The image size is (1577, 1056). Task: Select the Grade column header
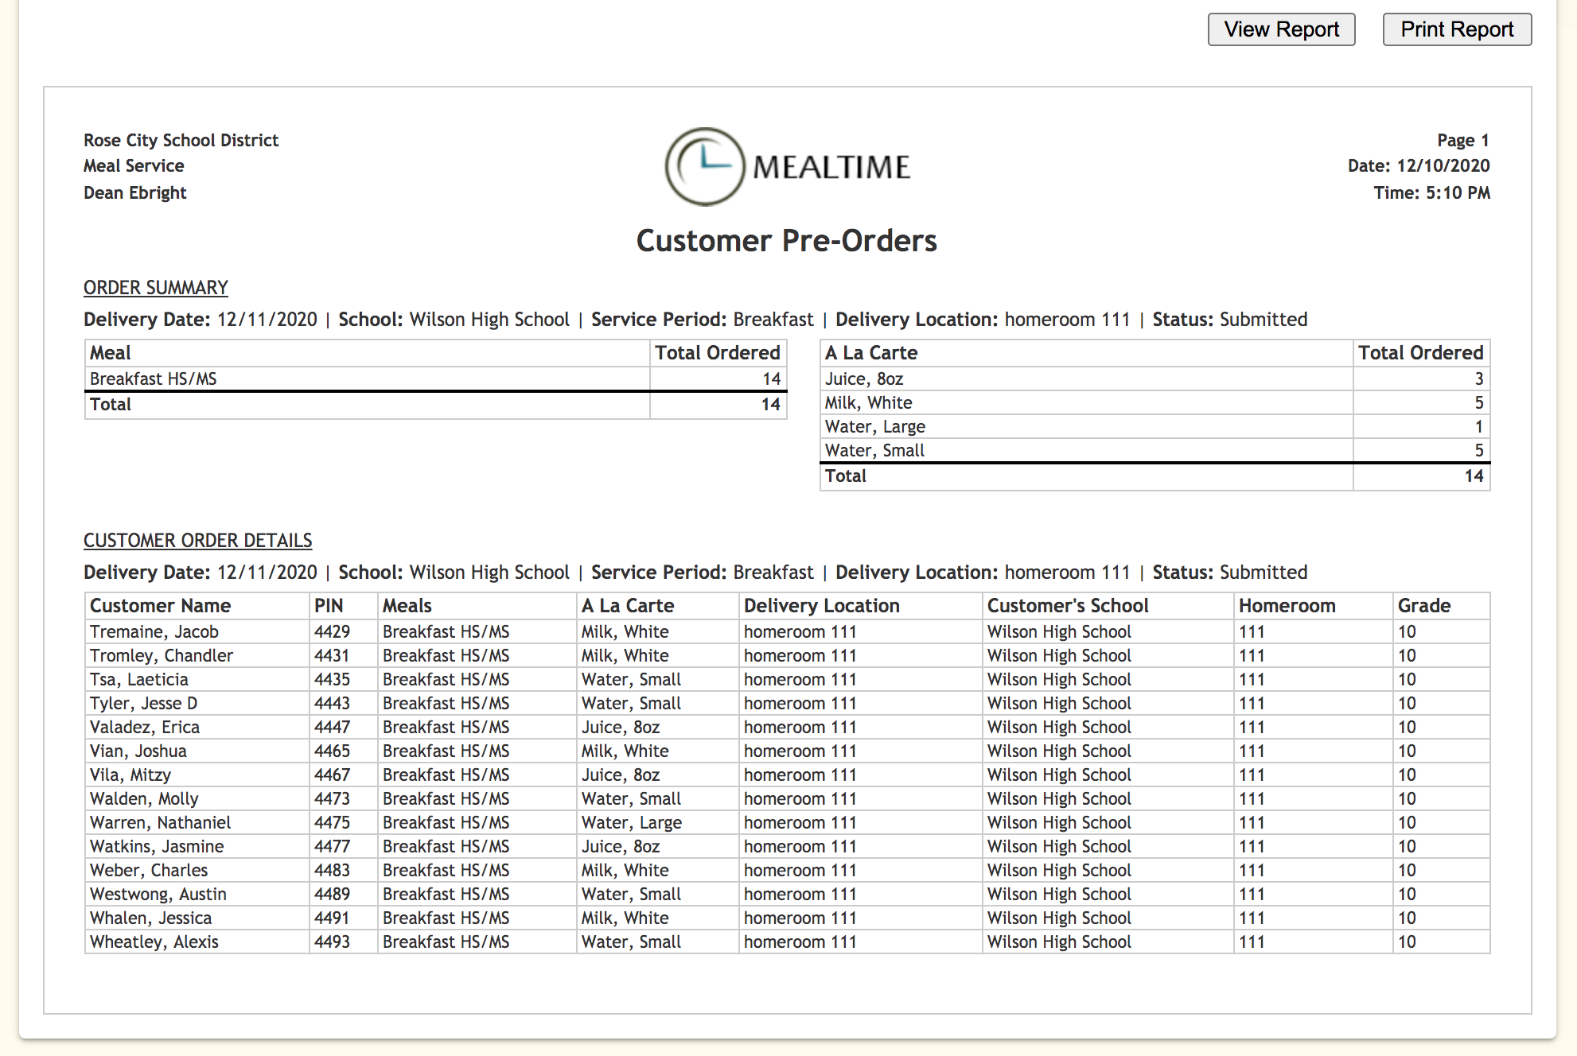(x=1424, y=606)
